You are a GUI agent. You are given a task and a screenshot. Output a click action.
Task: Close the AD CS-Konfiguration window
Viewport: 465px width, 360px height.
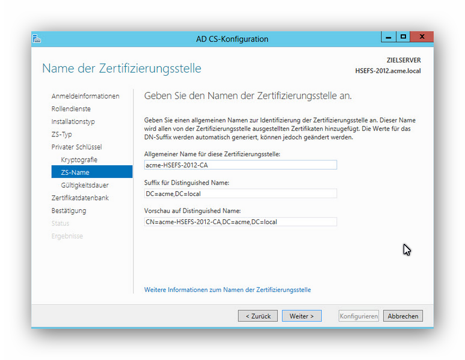coord(422,37)
